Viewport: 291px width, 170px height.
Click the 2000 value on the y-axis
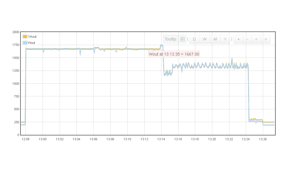click(16, 32)
